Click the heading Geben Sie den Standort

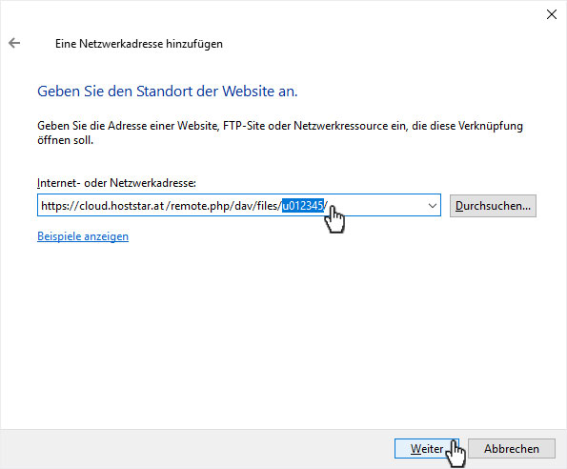coord(168,92)
